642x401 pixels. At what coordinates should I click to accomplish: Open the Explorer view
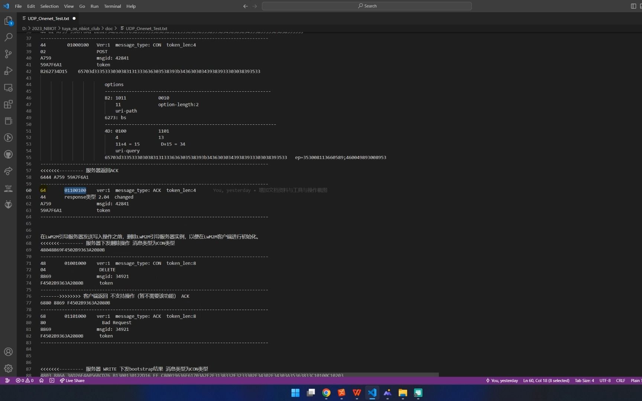8,21
